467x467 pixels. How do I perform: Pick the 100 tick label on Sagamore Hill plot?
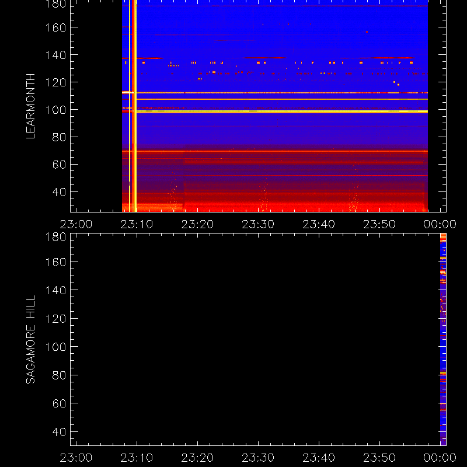click(55, 347)
